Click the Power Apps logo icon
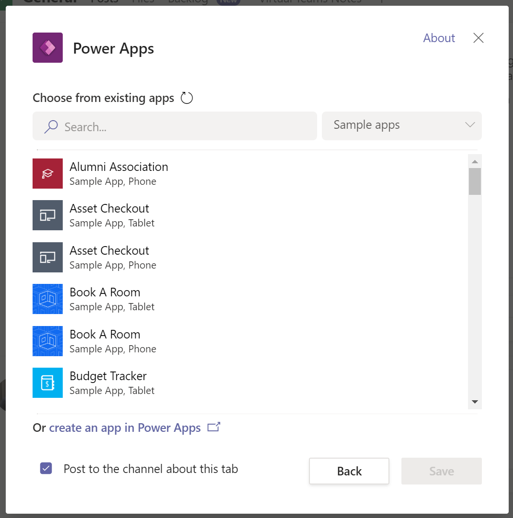This screenshot has height=518, width=513. pos(47,47)
